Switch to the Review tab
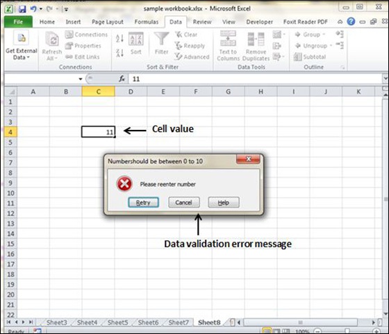 coord(202,22)
